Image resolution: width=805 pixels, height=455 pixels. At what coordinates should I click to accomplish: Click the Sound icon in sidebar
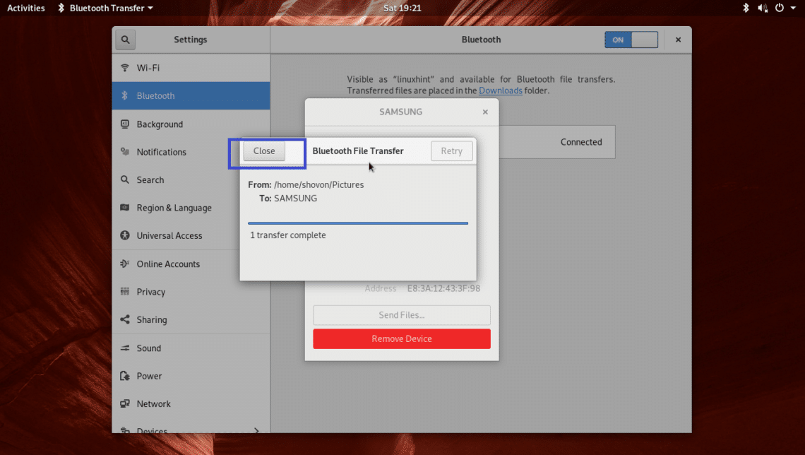125,348
